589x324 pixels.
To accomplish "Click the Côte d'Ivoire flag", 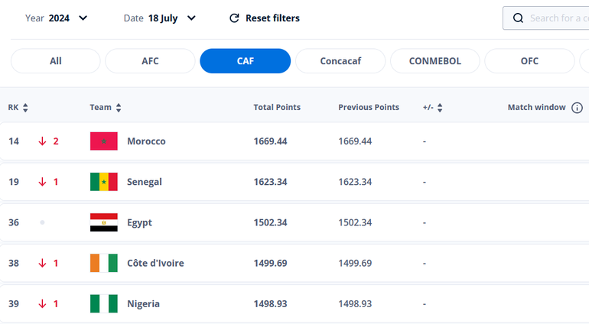I will coord(103,263).
